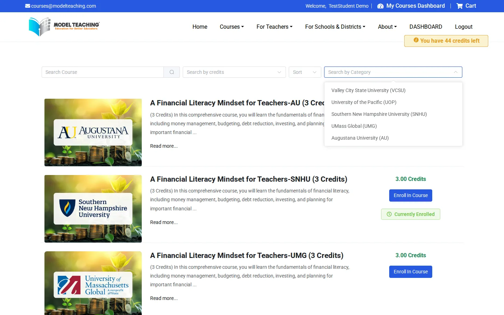Click the 3.00 Credits label of SNHU course
The height and width of the screenshot is (315, 504).
pos(411,179)
